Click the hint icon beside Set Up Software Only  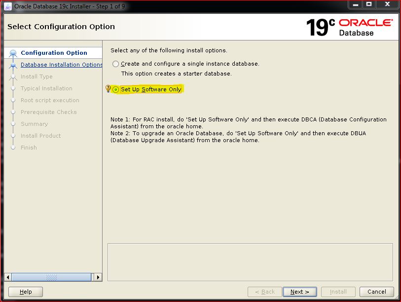(108, 89)
